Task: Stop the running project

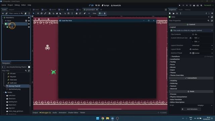Action: click(187, 5)
